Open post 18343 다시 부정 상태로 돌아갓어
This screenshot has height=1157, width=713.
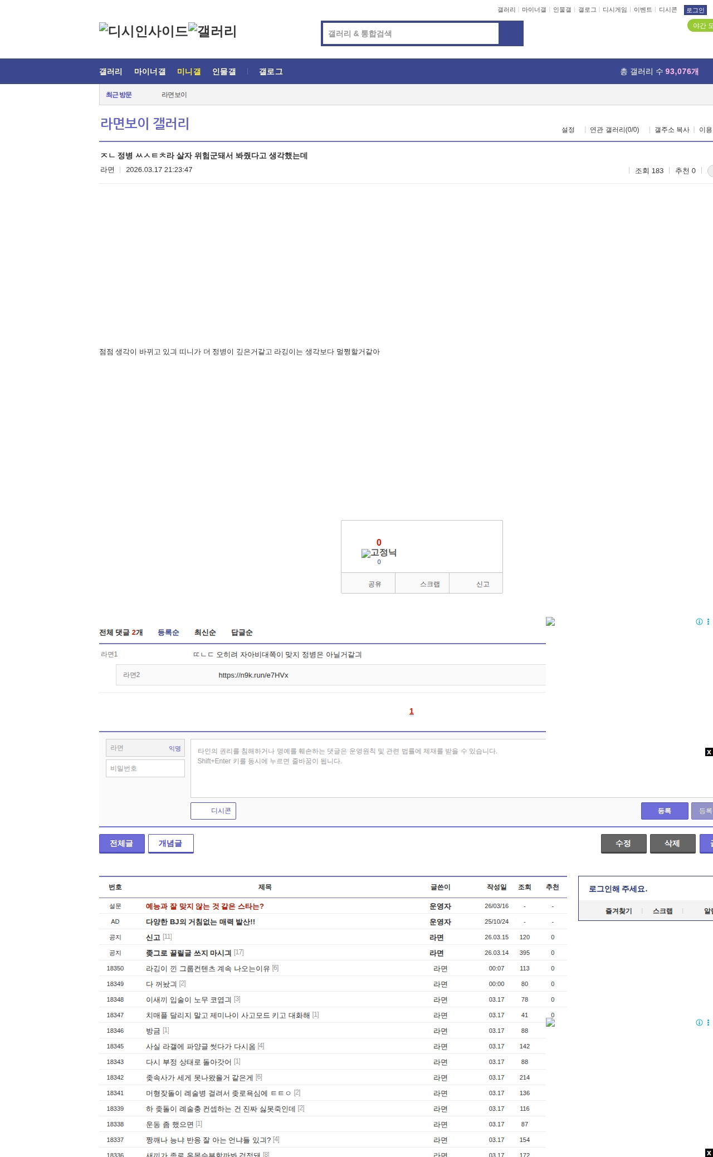tap(189, 1062)
